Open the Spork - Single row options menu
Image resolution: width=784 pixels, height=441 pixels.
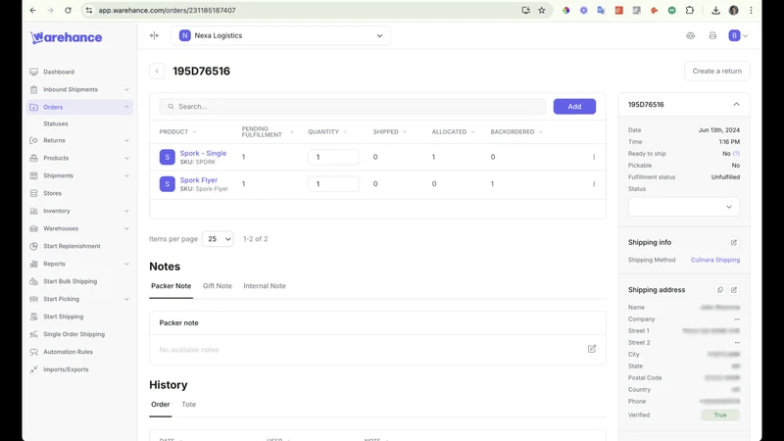[x=594, y=157]
